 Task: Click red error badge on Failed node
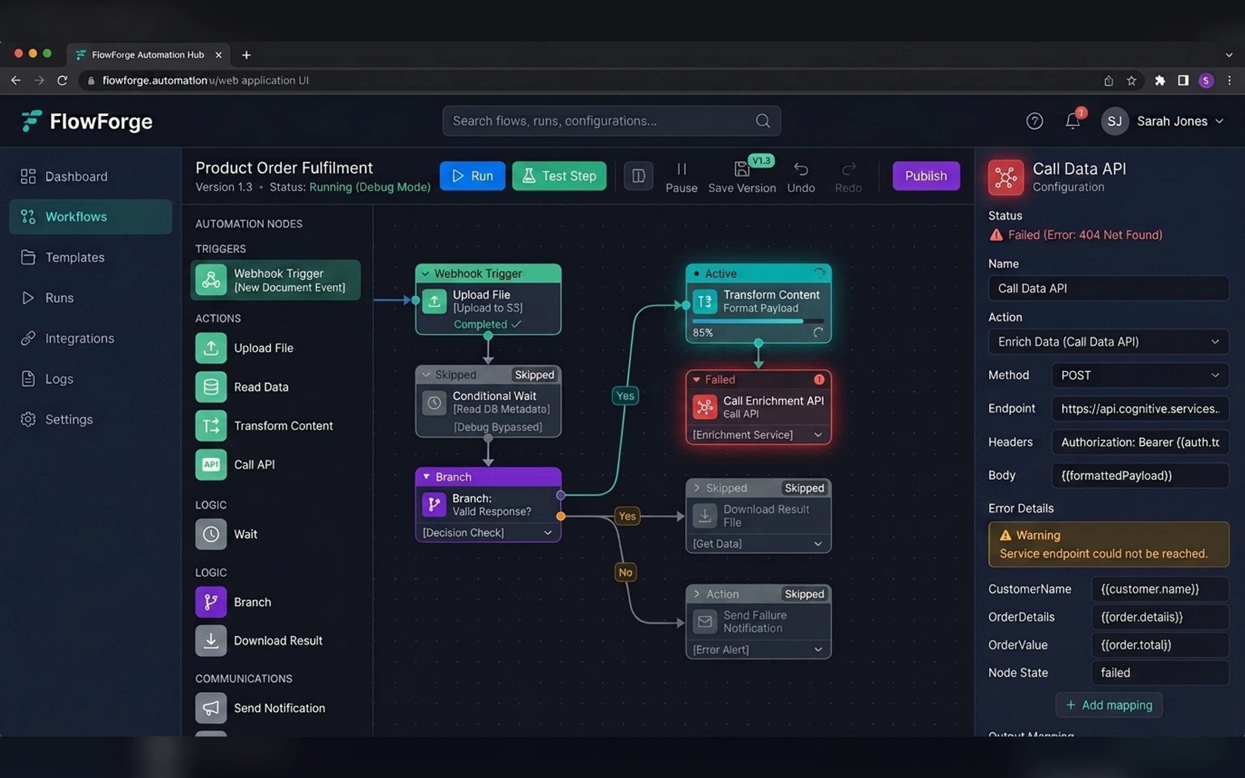(819, 380)
